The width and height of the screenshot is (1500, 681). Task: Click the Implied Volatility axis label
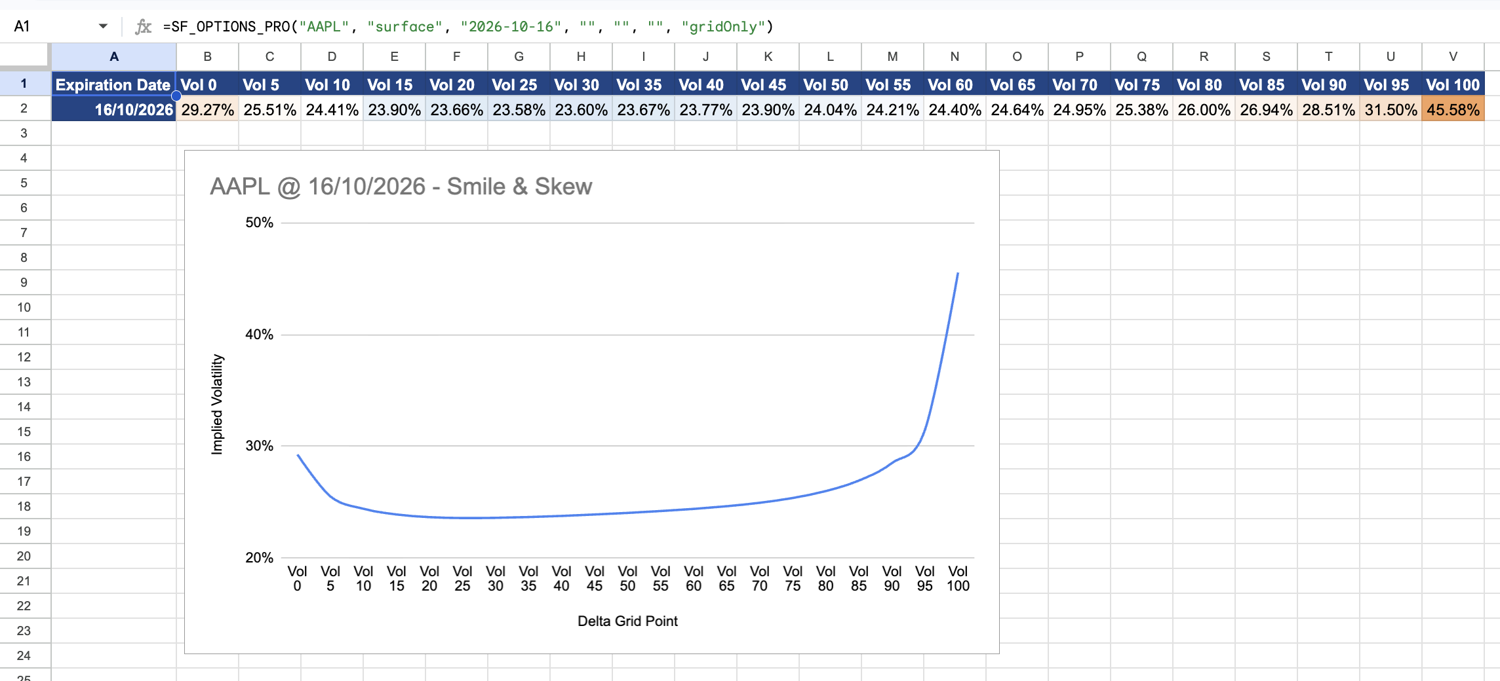pyautogui.click(x=217, y=404)
